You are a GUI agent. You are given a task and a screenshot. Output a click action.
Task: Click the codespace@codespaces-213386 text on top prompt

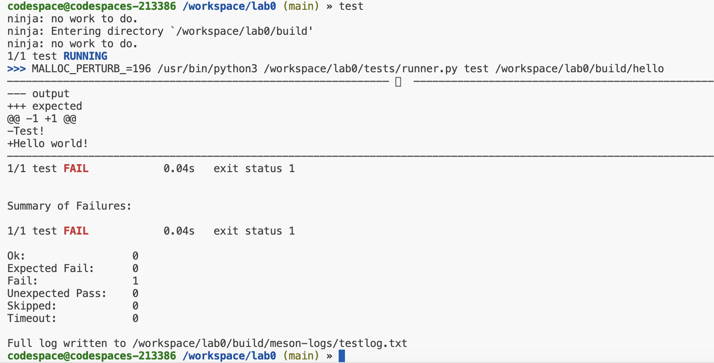click(x=92, y=6)
